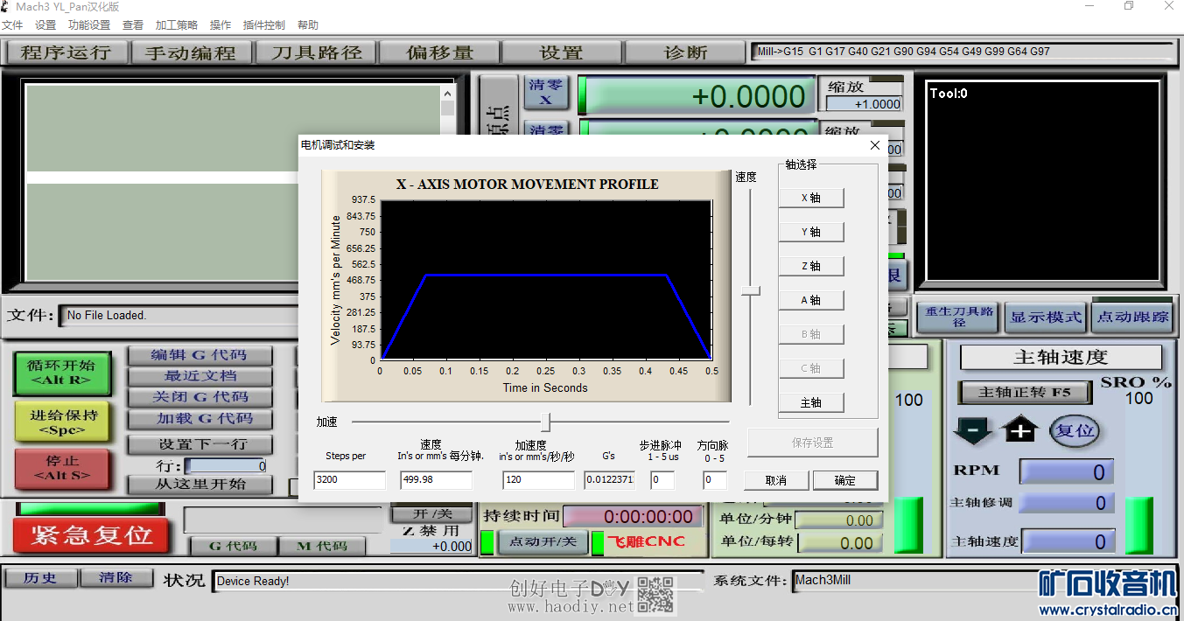Click the Steps per input field
The height and width of the screenshot is (621, 1184).
[349, 480]
